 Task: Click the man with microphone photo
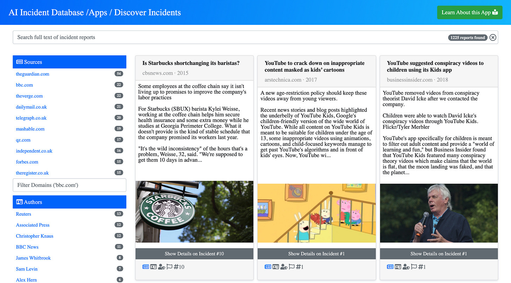pos(439,213)
